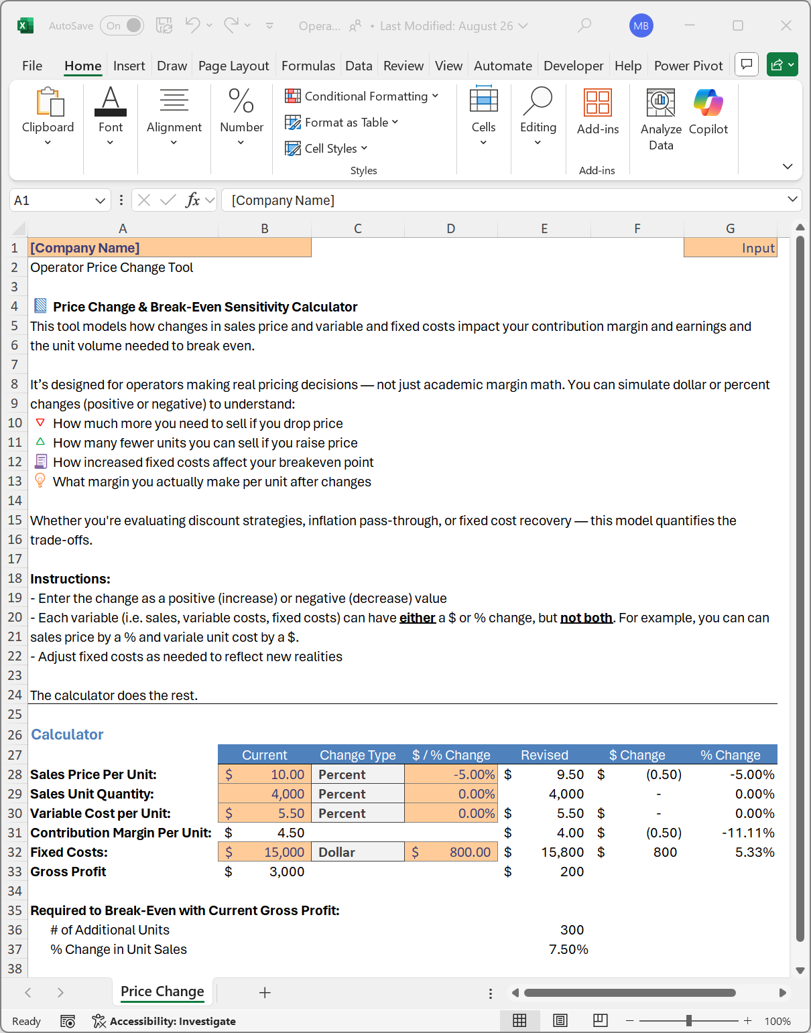Click Accessibility: Investigate in status bar
This screenshot has width=811, height=1033.
click(x=164, y=1021)
